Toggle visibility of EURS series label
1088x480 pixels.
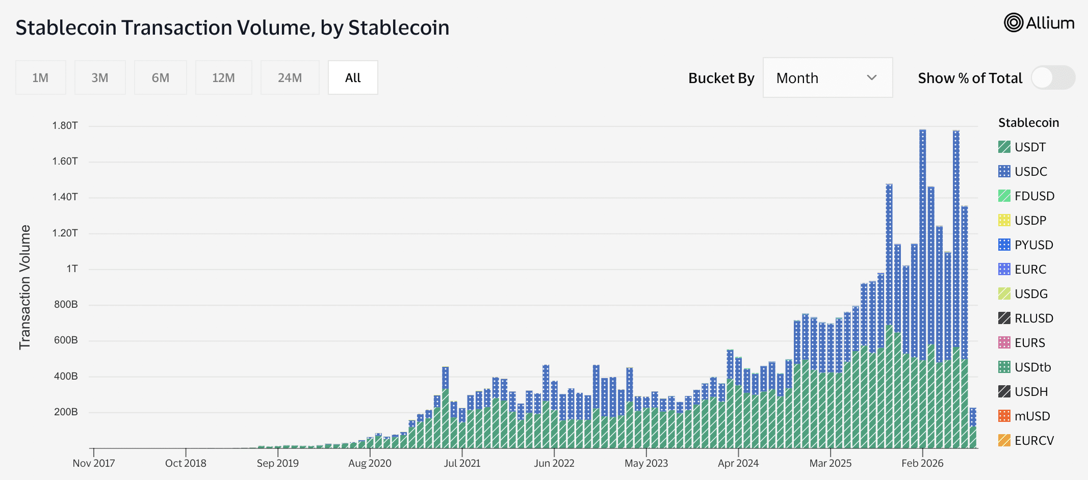pyautogui.click(x=1030, y=343)
